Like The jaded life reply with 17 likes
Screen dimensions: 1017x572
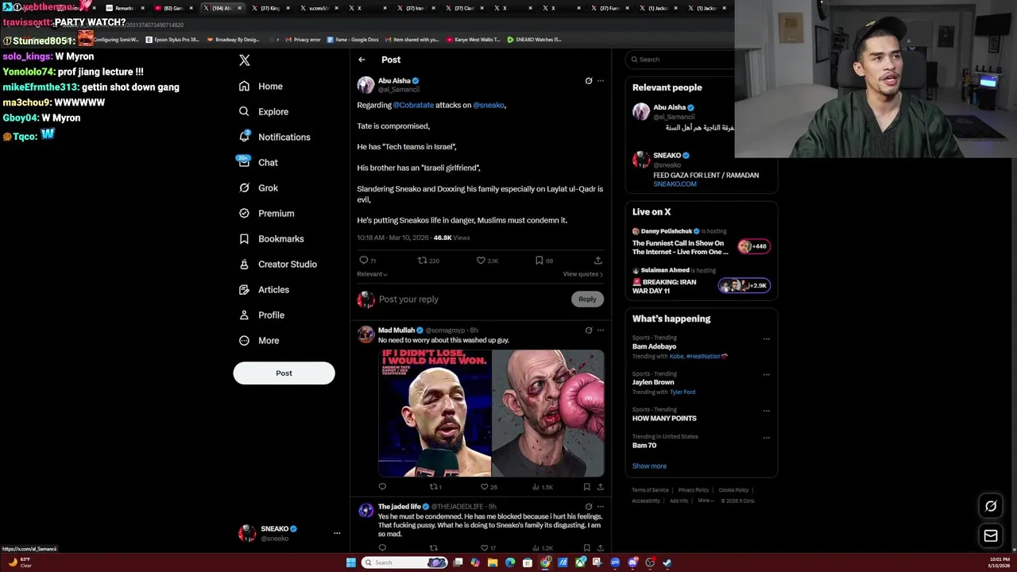[x=484, y=547]
